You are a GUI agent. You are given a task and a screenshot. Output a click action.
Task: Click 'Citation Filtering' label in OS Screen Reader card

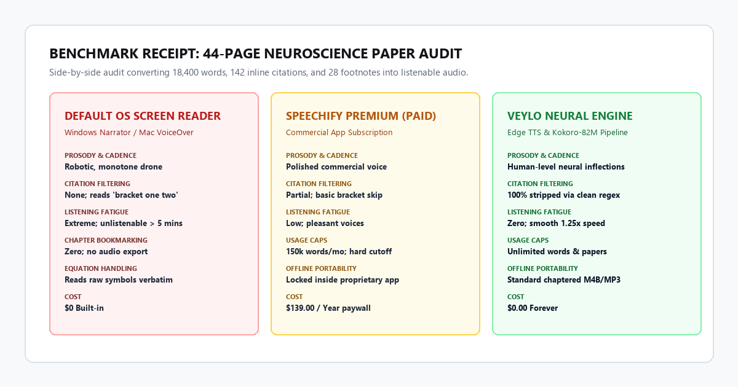(x=97, y=184)
